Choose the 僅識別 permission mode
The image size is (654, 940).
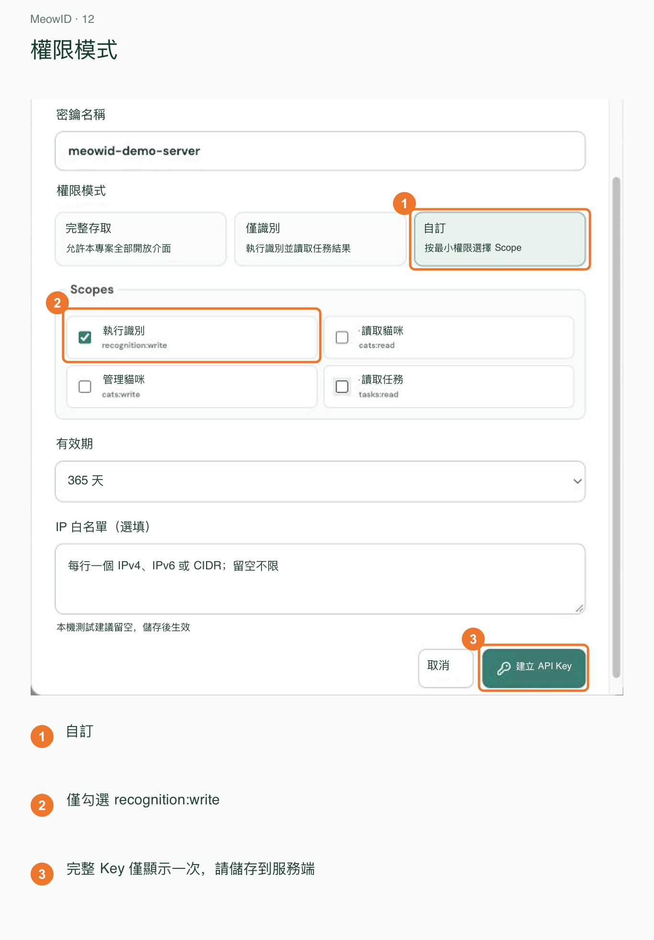pyautogui.click(x=320, y=239)
